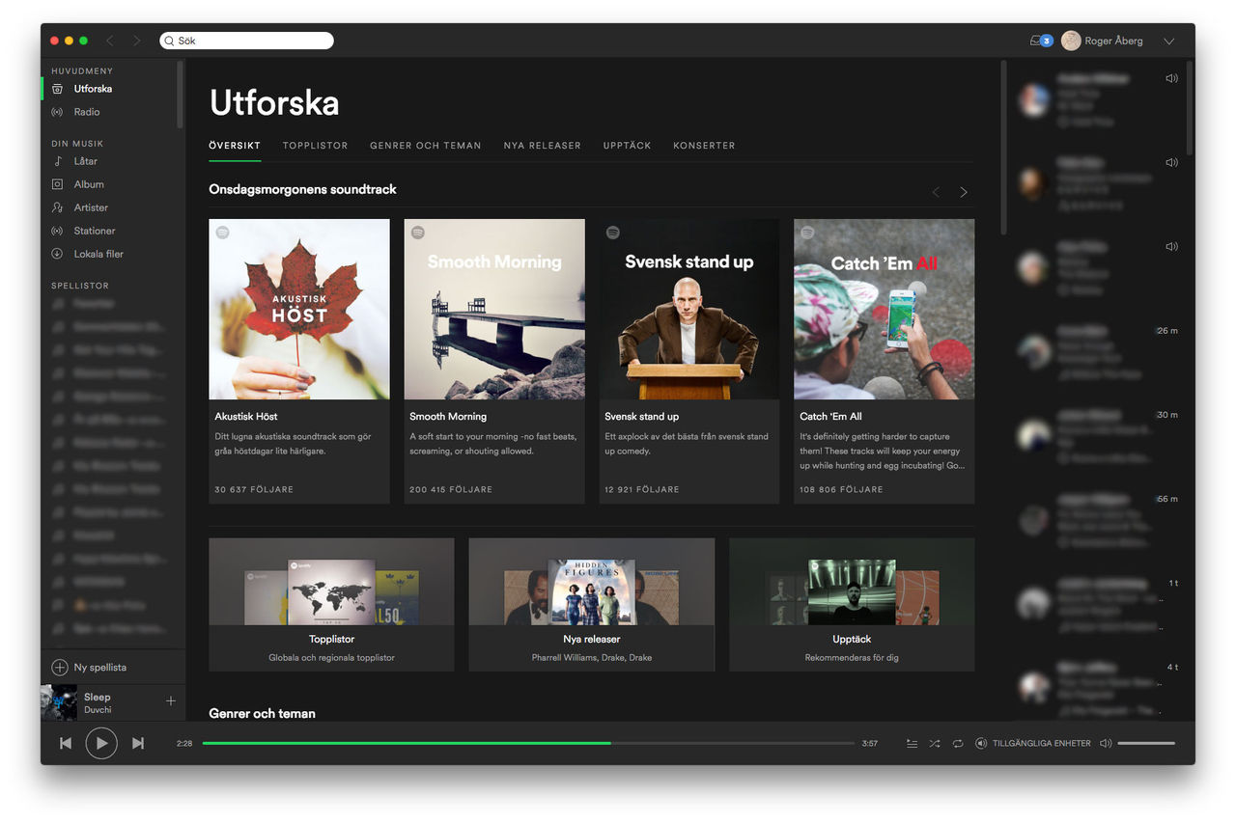The height and width of the screenshot is (823, 1236).
Task: Skip to the next track
Action: pos(138,743)
